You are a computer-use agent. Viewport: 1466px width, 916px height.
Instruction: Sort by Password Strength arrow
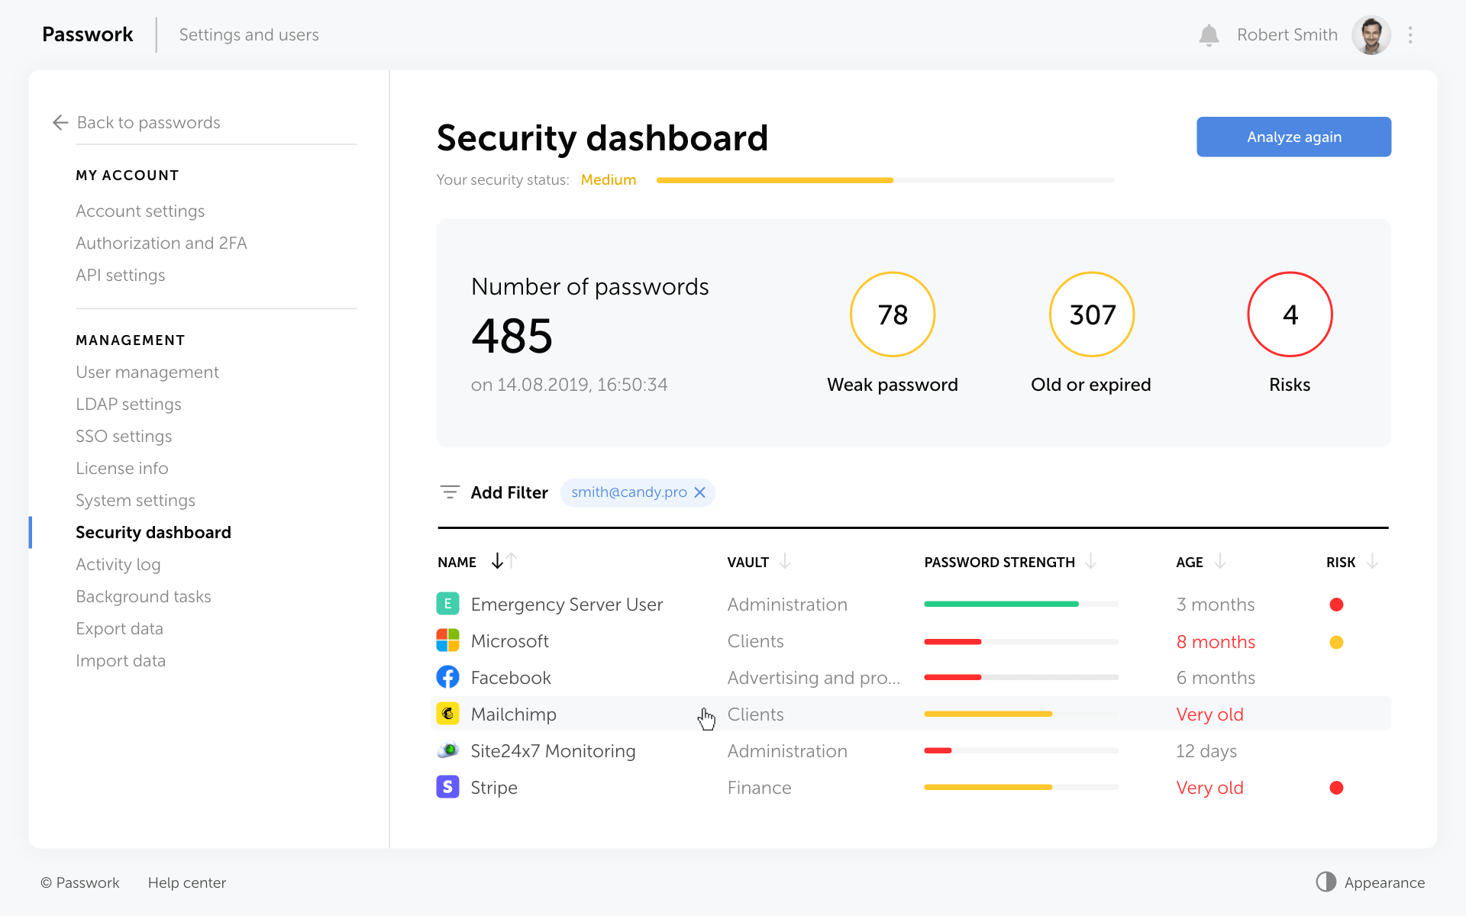1090,562
